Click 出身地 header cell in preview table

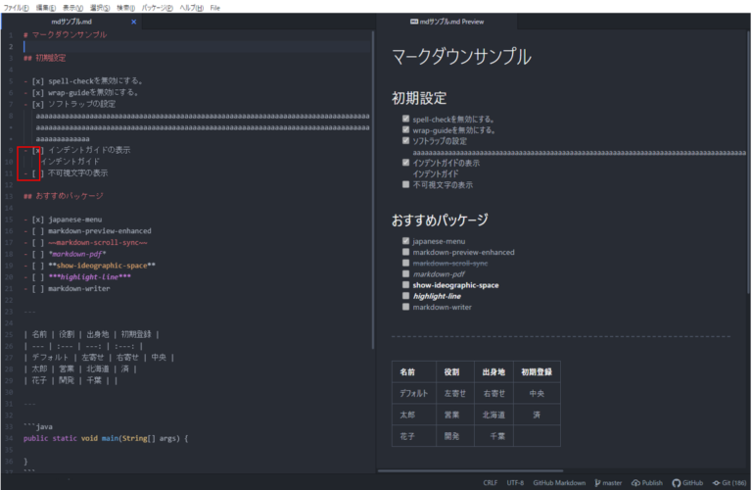(x=493, y=372)
